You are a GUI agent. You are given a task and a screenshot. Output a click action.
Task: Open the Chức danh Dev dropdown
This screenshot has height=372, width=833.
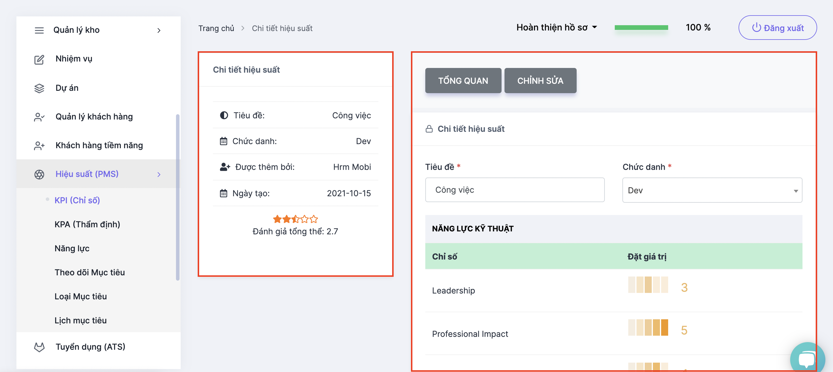pyautogui.click(x=712, y=190)
